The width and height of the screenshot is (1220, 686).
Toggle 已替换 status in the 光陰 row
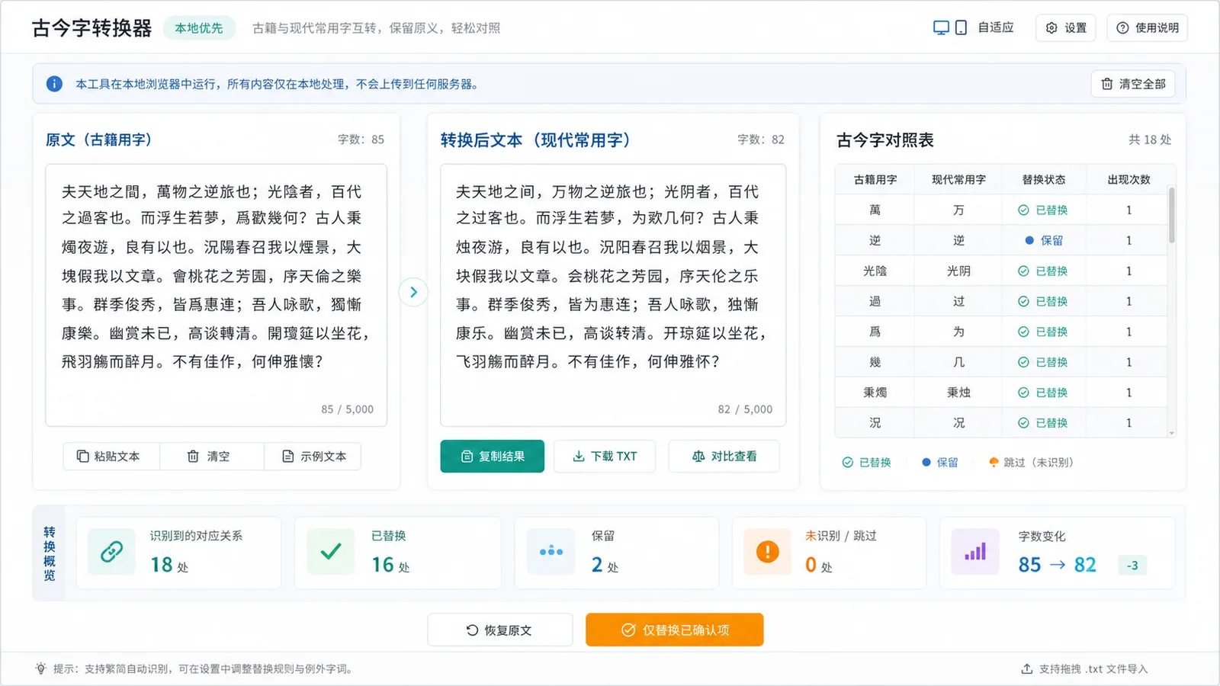pyautogui.click(x=1043, y=271)
